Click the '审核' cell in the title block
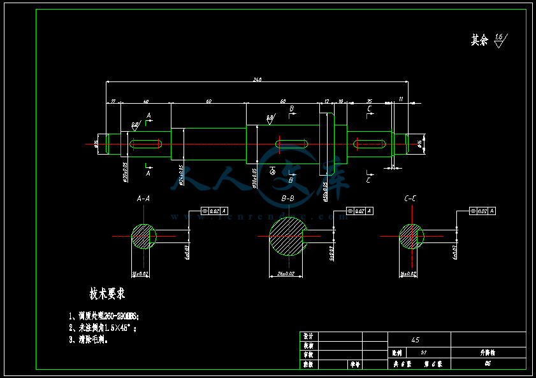Viewport: 536px width, 378px height. tap(308, 355)
